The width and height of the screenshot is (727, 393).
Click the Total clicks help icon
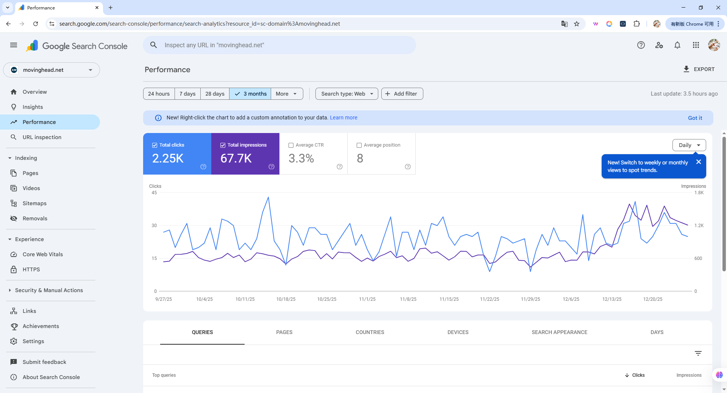(x=203, y=167)
